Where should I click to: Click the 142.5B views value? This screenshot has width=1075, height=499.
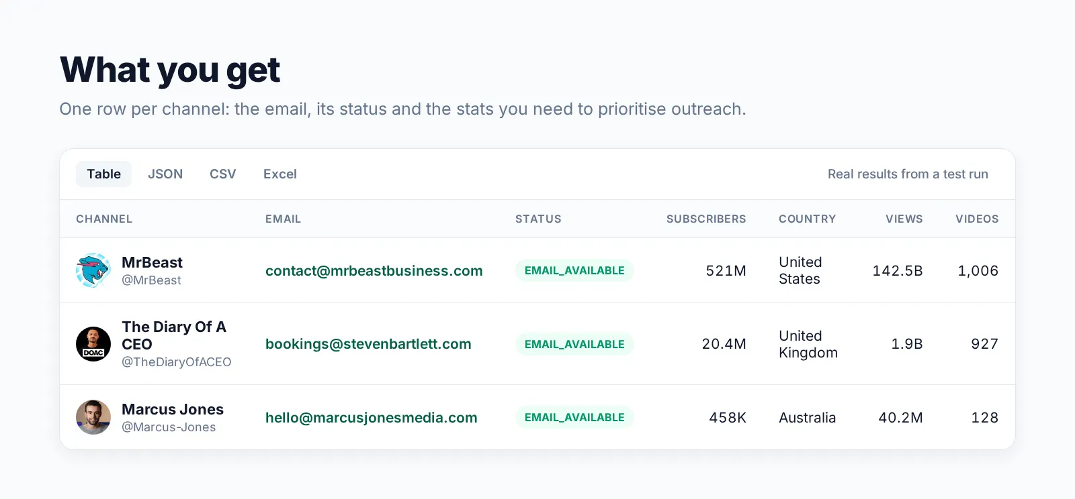coord(898,271)
